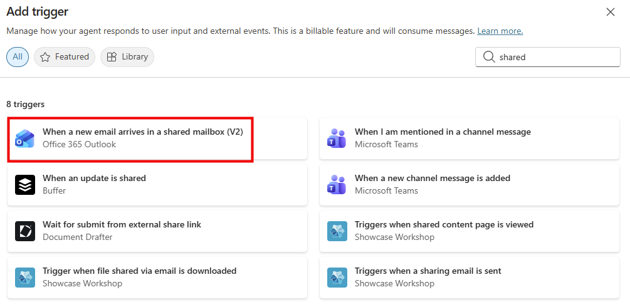Click the magnifying glass search icon
This screenshot has height=307, width=630.
[489, 57]
